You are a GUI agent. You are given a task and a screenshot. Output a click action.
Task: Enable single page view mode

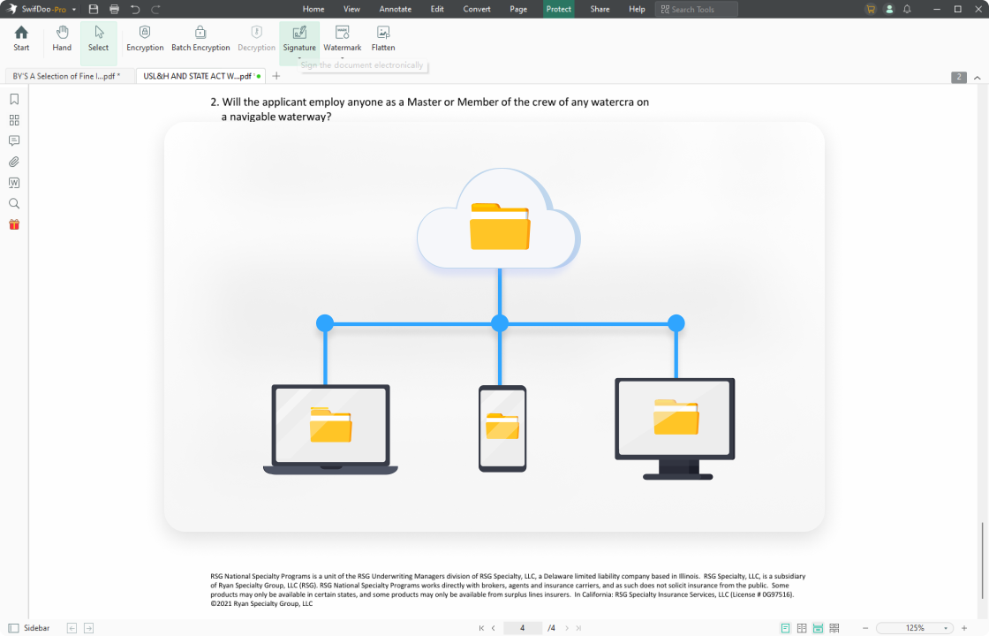click(x=785, y=628)
